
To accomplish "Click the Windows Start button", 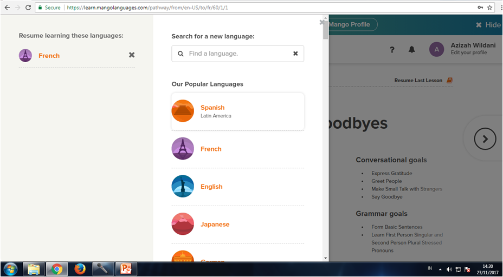I will pos(11,269).
